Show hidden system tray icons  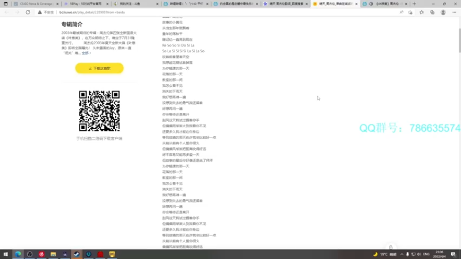402,254
